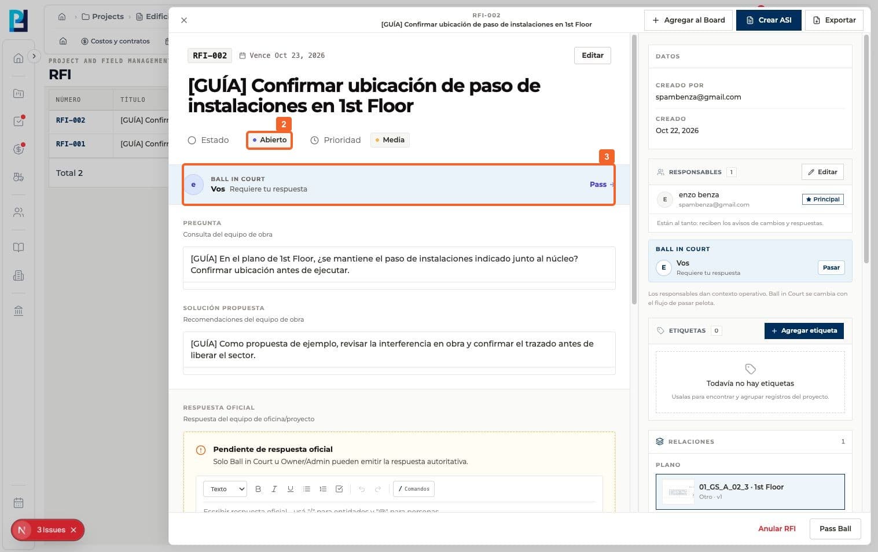This screenshot has height=552, width=878.
Task: Click the undo icon in the editor
Action: (362, 489)
